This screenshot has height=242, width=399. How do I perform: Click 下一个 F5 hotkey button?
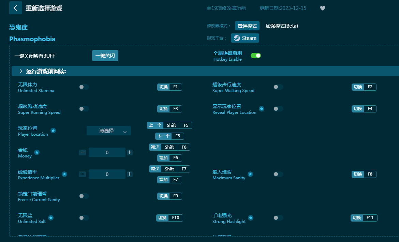pos(169,136)
